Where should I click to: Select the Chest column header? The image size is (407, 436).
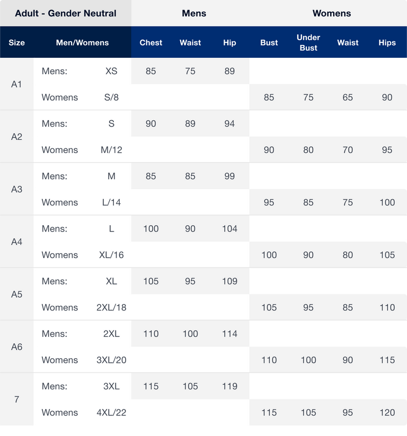[151, 42]
